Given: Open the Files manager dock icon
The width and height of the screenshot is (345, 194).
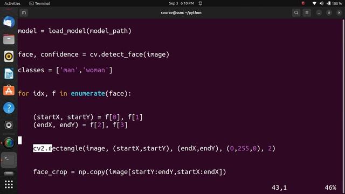Looking at the screenshot, I should tap(9, 39).
